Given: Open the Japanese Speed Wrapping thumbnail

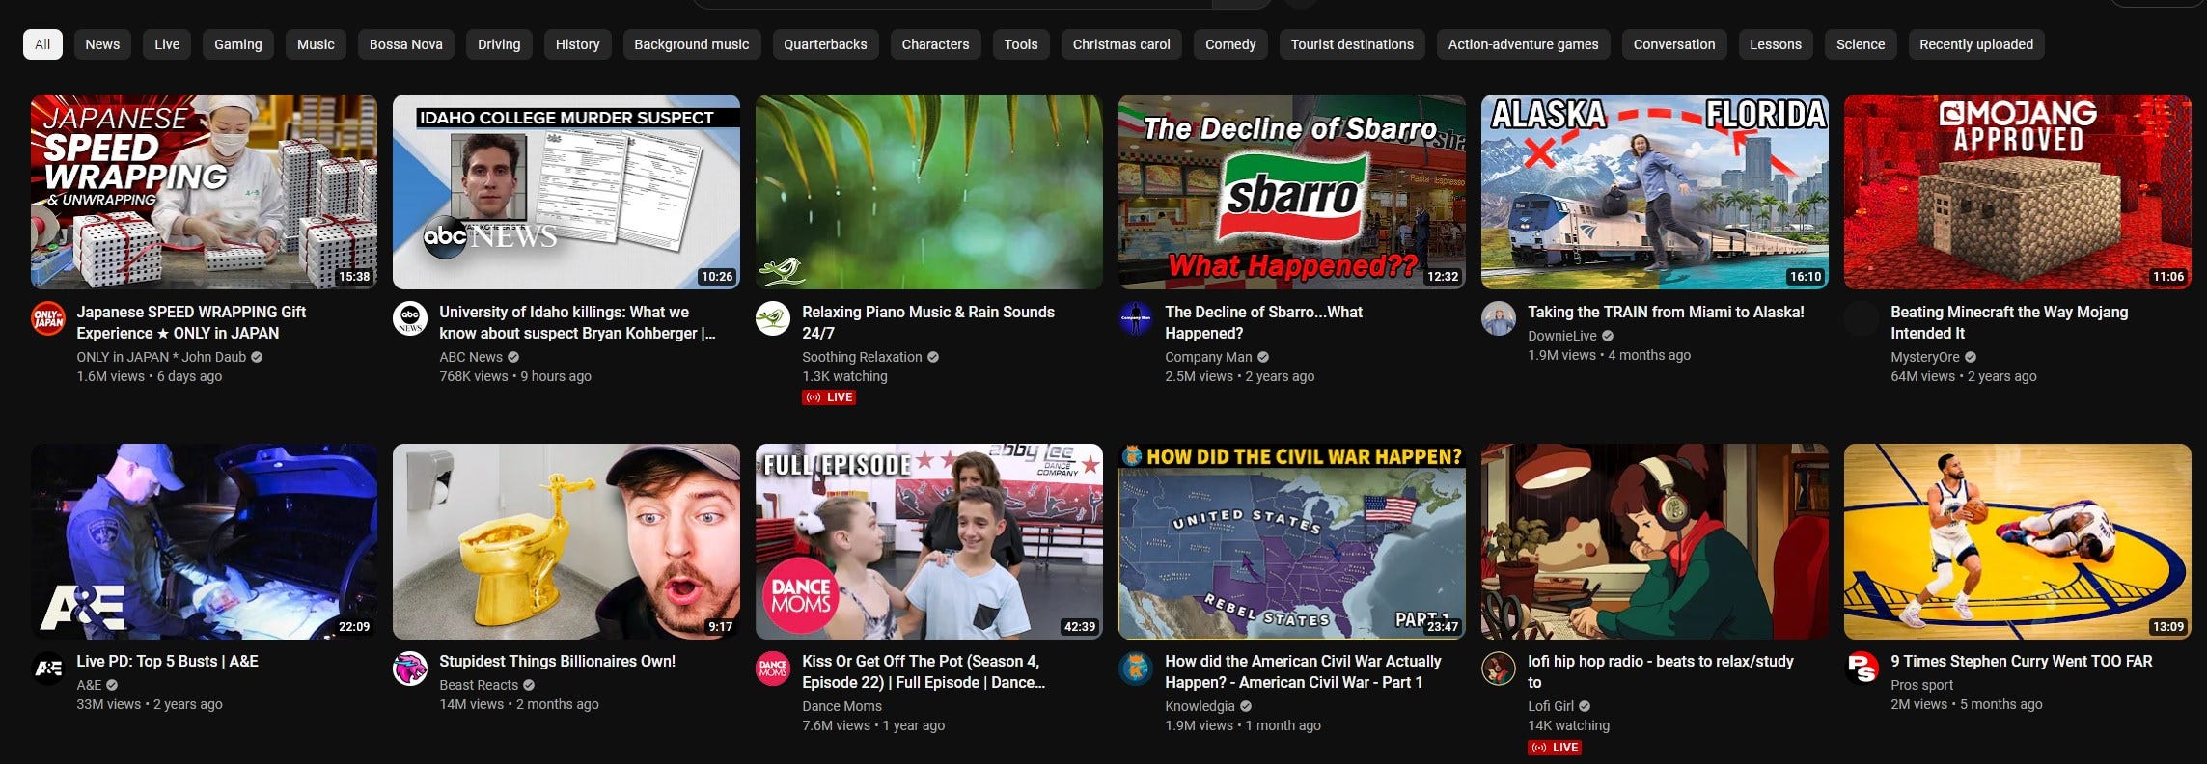Looking at the screenshot, I should pos(204,192).
